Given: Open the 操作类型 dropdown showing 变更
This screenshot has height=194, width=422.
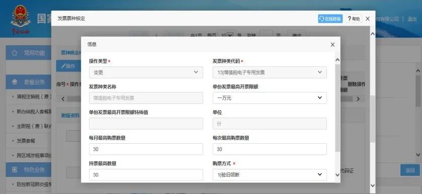Looking at the screenshot, I should [x=146, y=72].
